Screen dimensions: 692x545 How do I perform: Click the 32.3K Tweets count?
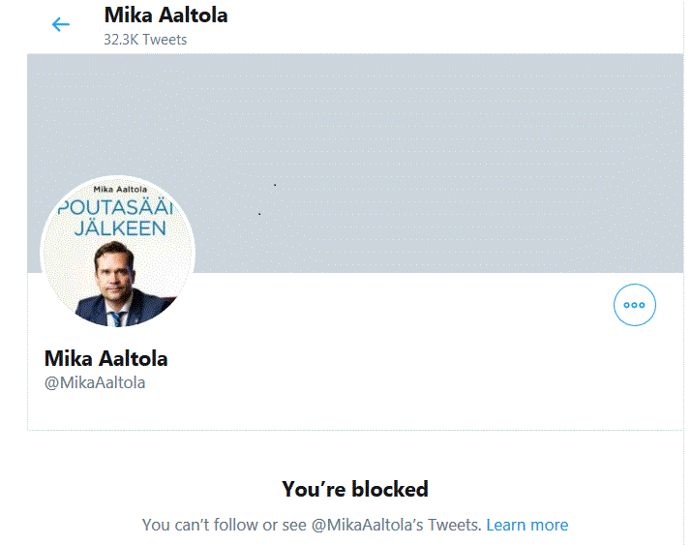(145, 40)
